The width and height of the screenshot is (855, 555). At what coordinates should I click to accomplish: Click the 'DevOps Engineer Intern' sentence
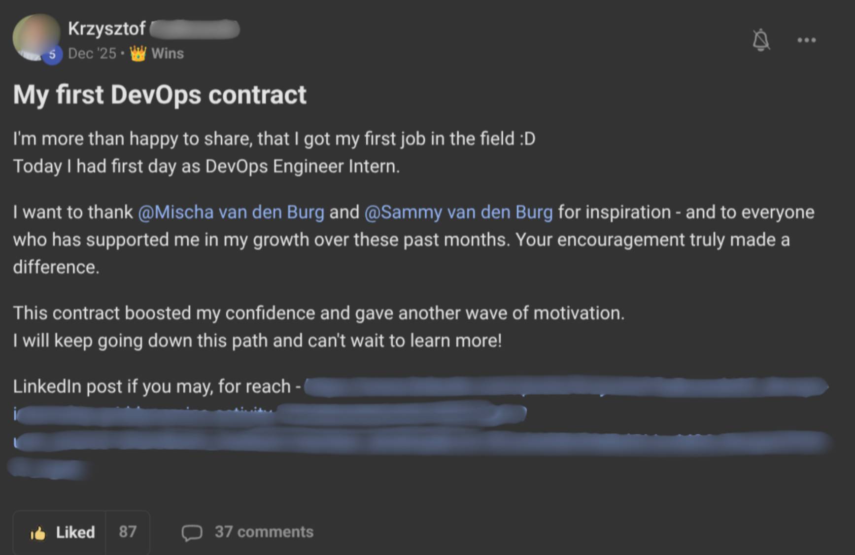tap(206, 167)
